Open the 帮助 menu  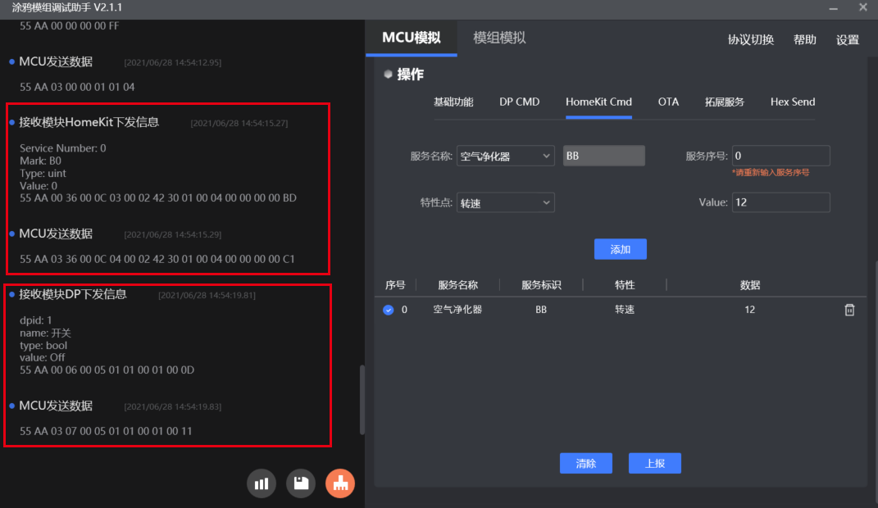[804, 39]
